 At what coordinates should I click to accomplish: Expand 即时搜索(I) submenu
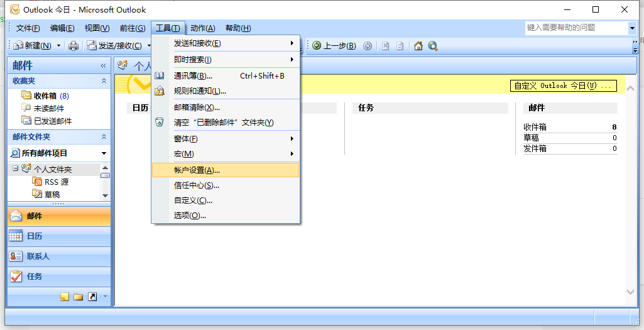tap(226, 60)
